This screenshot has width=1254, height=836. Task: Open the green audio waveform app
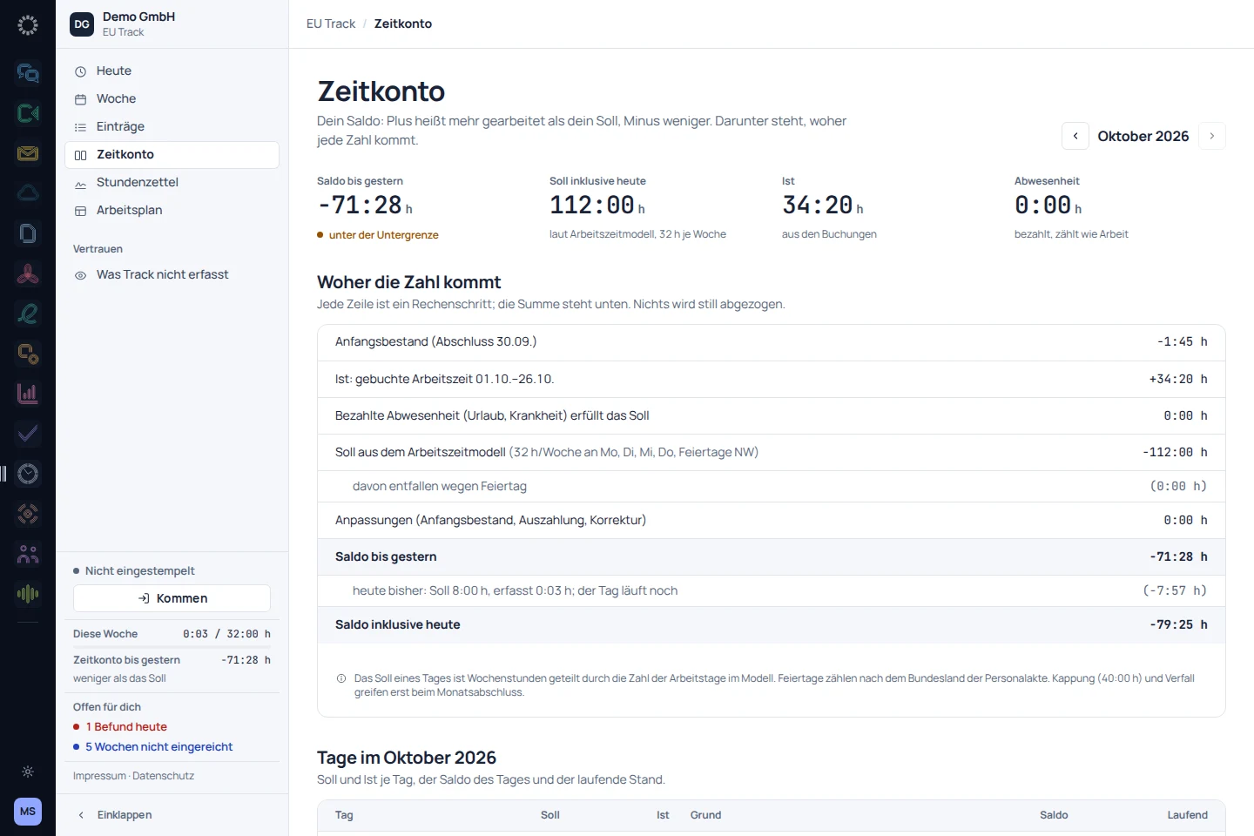28,594
